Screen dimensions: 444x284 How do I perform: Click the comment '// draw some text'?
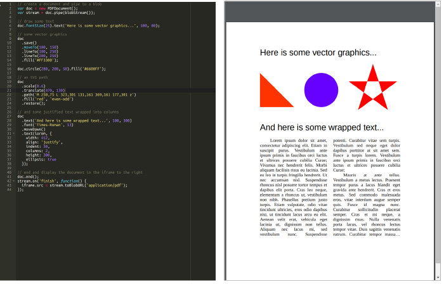click(36, 22)
